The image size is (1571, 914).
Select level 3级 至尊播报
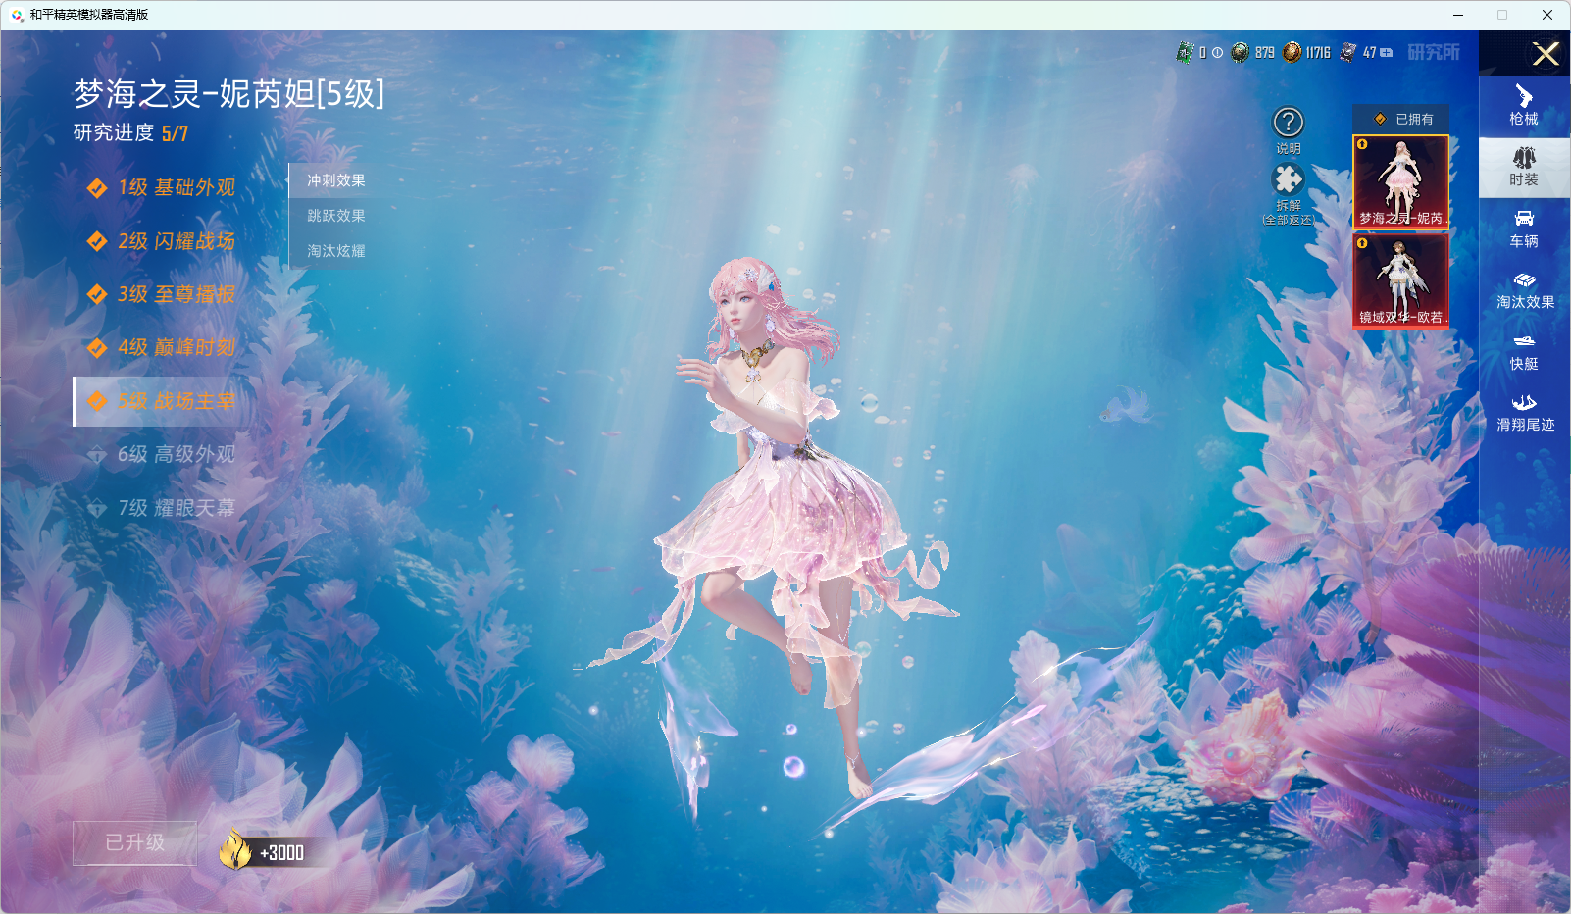coord(162,294)
